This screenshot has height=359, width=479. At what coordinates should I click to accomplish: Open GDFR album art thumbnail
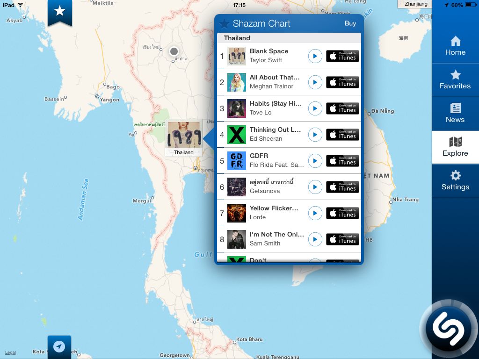point(237,161)
